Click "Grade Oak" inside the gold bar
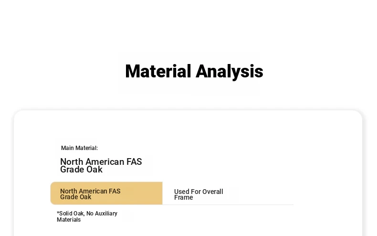 [x=75, y=197]
